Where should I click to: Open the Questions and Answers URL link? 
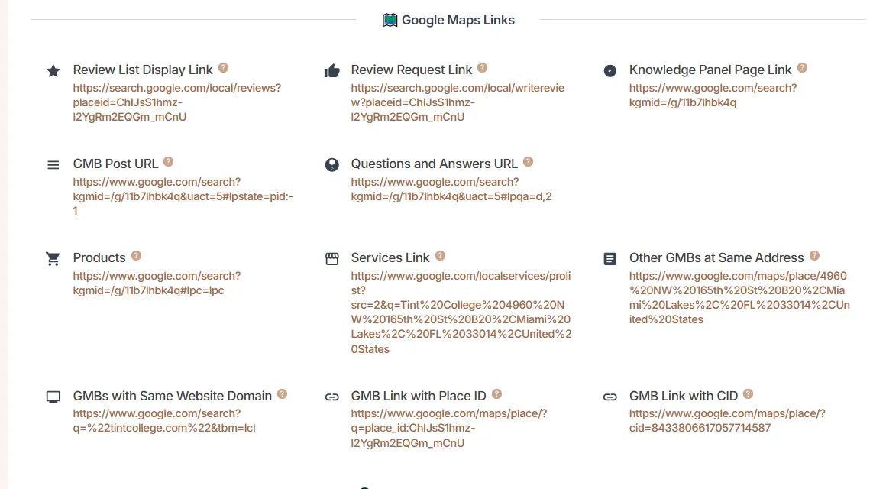pyautogui.click(x=451, y=189)
